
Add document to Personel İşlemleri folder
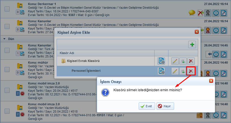161,71
